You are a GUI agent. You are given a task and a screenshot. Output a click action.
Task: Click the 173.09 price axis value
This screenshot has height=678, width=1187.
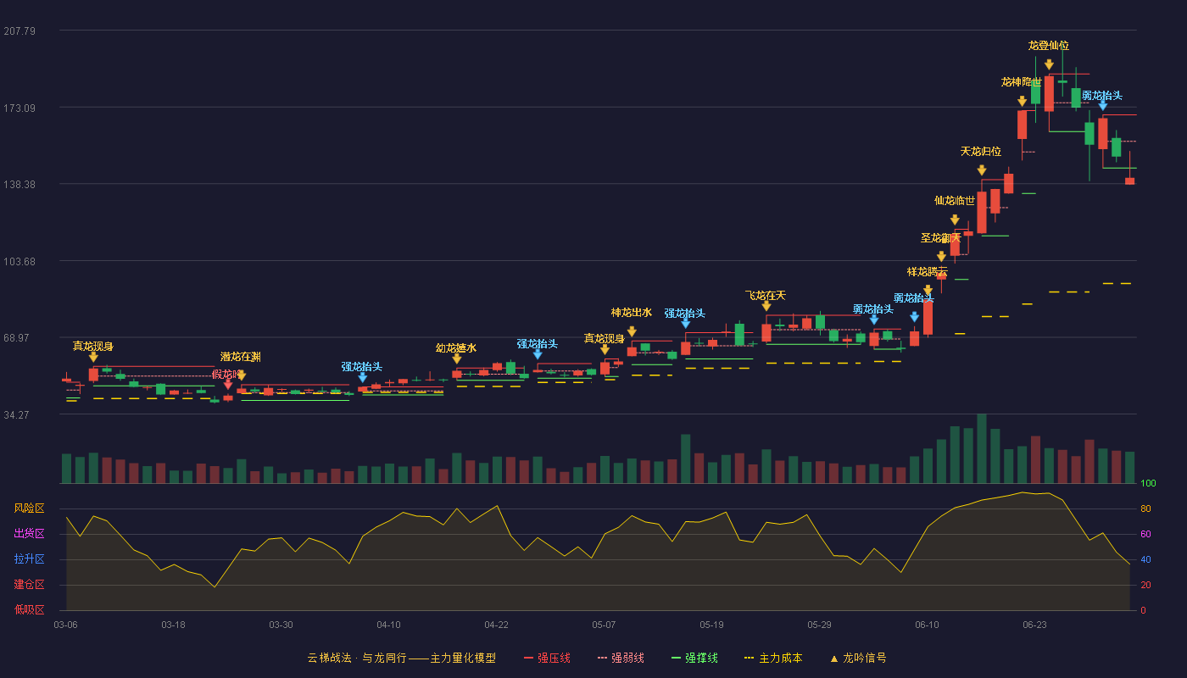(20, 108)
